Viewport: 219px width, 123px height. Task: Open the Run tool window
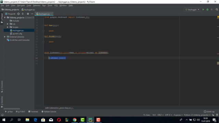[9, 112]
